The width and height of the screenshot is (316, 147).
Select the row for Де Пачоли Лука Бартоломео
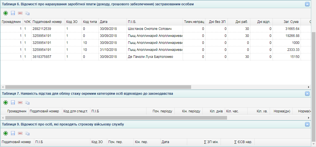click(155, 57)
